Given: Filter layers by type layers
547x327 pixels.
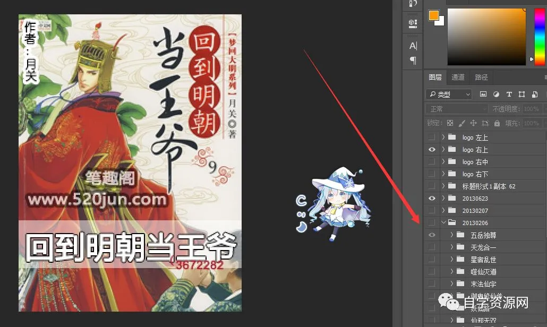Looking at the screenshot, I should (x=509, y=94).
